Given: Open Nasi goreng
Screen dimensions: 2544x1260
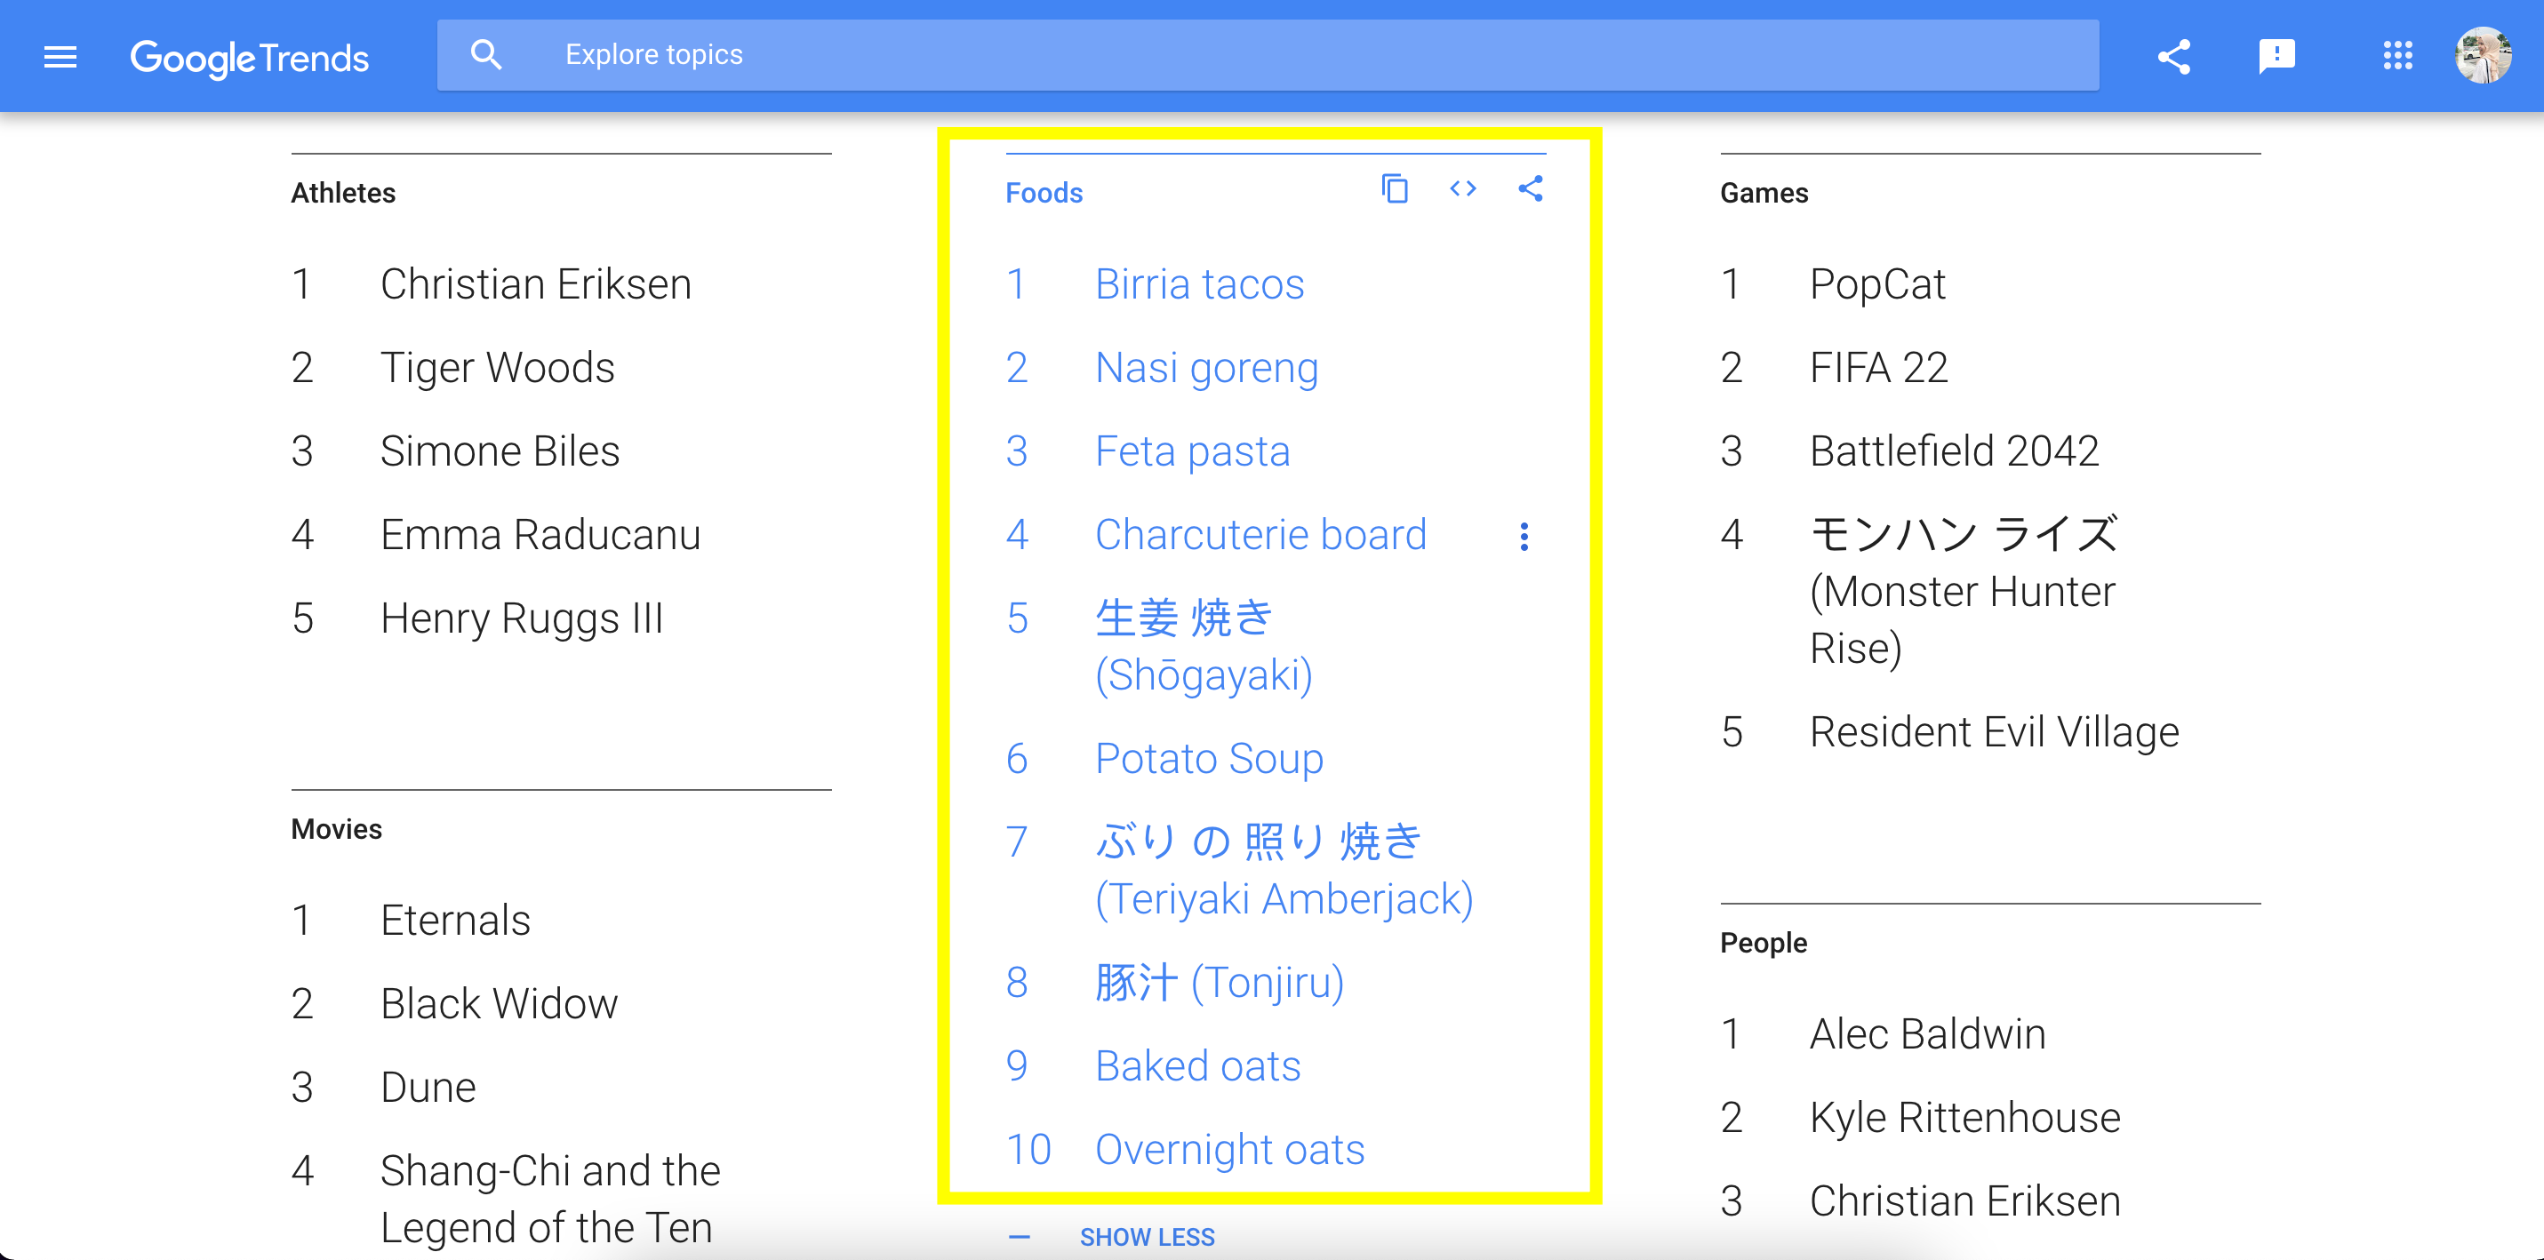Looking at the screenshot, I should (x=1206, y=369).
